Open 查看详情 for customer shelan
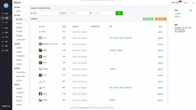The image size is (196, 110). (160, 38)
